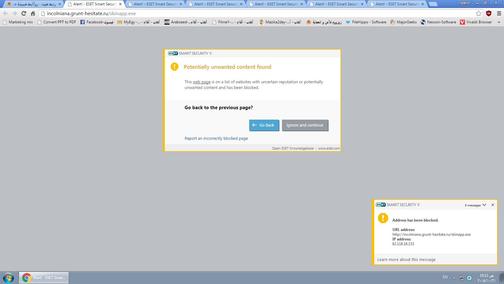Close the active Alert! - ESET tab
The height and width of the screenshot is (284, 504).
(120, 4)
